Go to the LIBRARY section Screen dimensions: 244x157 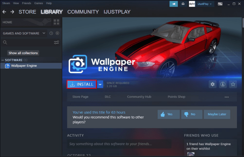point(52,12)
